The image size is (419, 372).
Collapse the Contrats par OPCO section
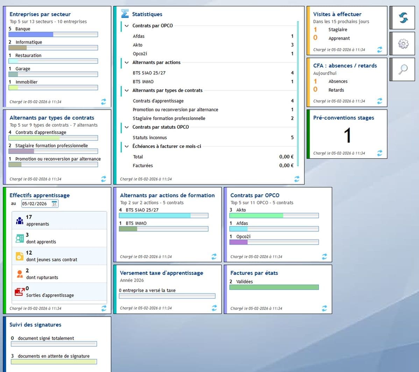coord(127,26)
